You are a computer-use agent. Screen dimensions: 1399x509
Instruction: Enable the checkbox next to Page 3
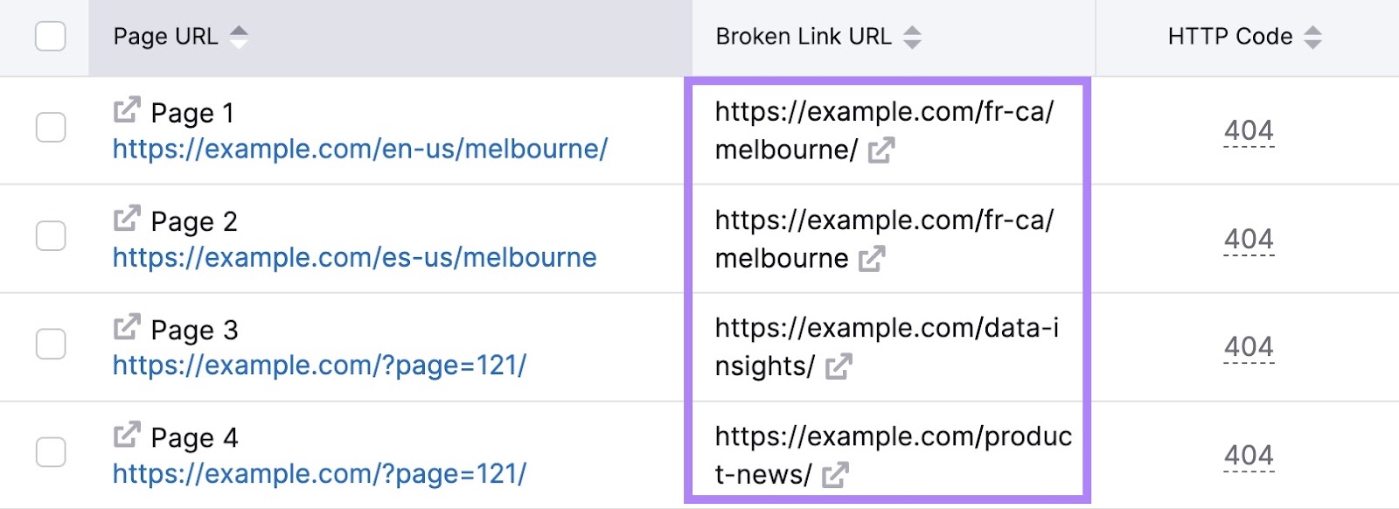click(52, 345)
